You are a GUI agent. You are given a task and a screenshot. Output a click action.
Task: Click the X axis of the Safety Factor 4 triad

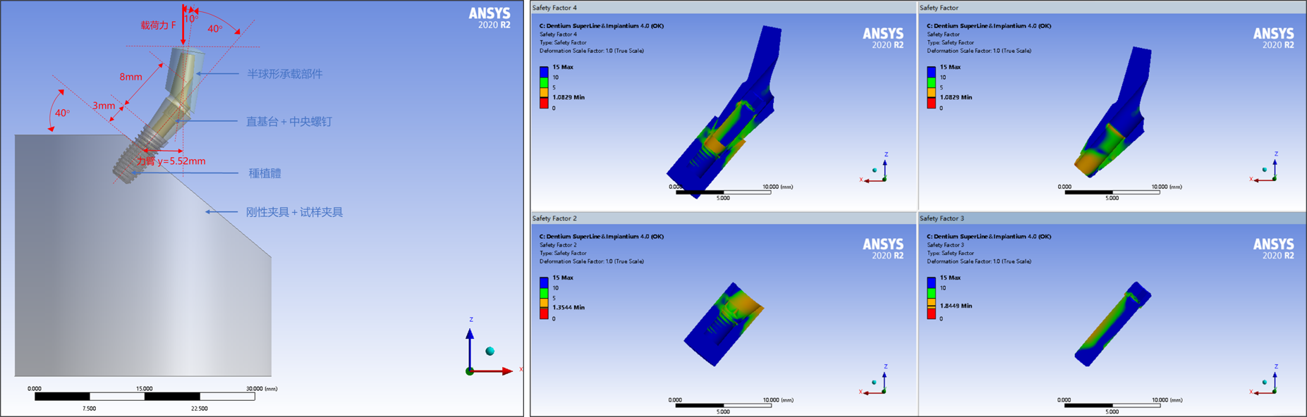coord(874,180)
